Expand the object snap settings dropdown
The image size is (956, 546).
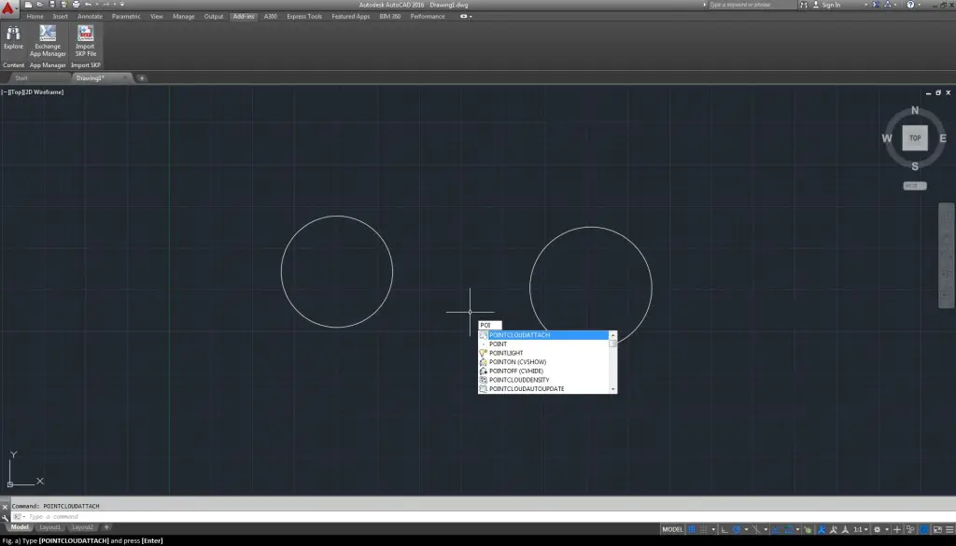(797, 527)
